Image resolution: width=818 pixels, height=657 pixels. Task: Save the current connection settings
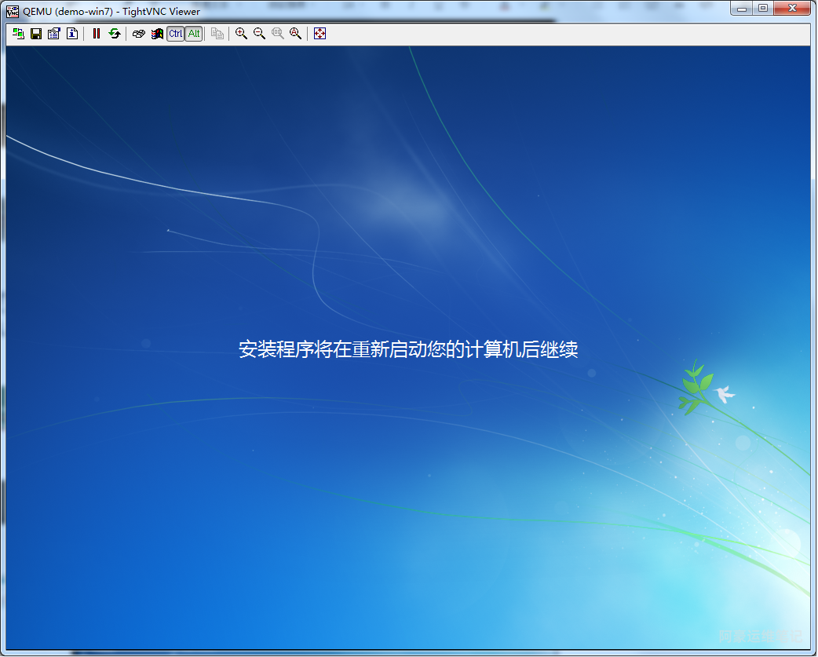click(x=36, y=34)
